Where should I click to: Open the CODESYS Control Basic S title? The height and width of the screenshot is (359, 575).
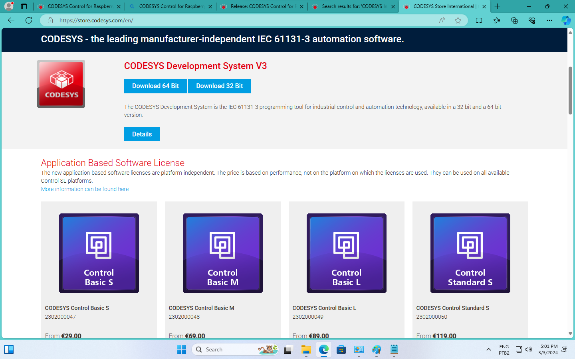point(77,308)
